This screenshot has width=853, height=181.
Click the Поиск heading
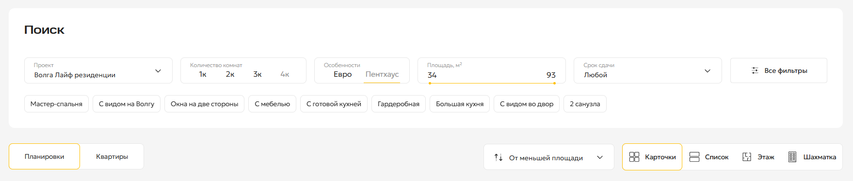pos(44,30)
